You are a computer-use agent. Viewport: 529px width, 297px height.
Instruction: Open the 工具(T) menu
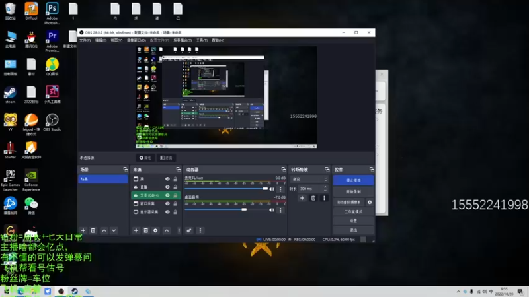point(202,40)
